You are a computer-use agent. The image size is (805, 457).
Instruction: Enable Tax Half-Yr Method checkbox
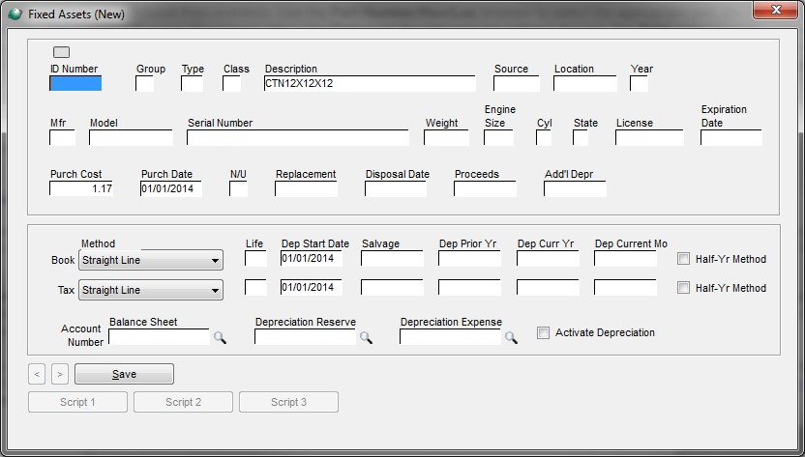(x=683, y=287)
